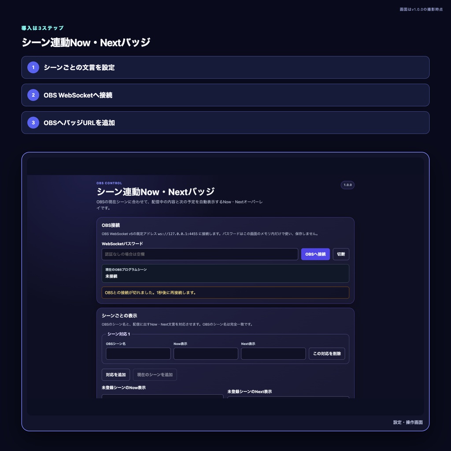Click the step 2 number circle

[33, 95]
